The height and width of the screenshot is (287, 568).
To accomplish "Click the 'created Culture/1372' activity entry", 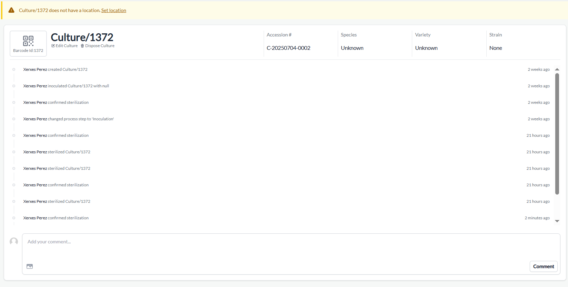I will (55, 69).
